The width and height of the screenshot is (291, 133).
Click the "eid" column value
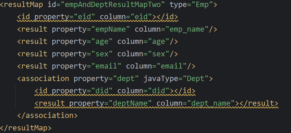click(x=144, y=17)
